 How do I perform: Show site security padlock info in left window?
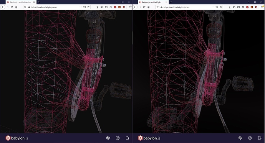[29, 7]
